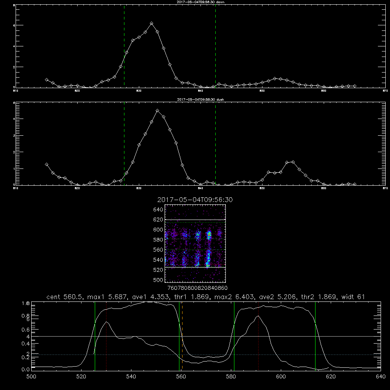
Task: Click the '540' x-axis label of bottom plot
Action: click(x=131, y=377)
